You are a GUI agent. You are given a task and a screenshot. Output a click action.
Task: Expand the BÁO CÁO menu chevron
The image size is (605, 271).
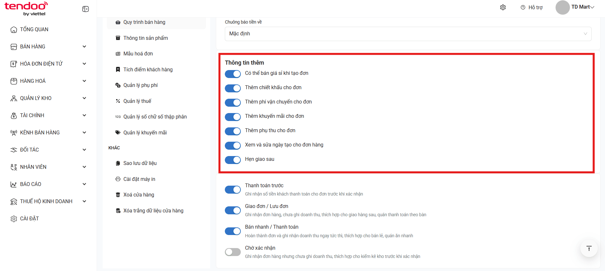pos(84,184)
